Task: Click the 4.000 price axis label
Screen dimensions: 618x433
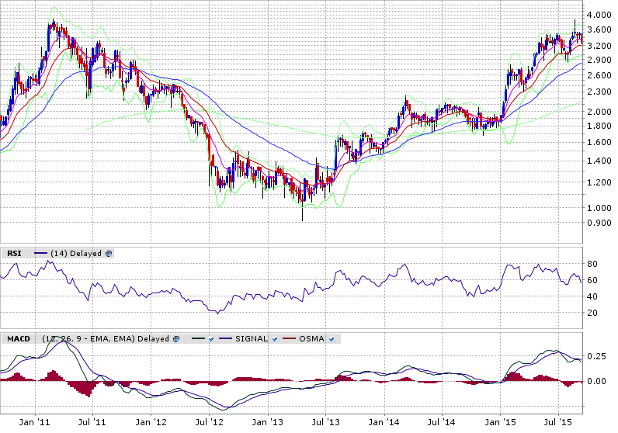Action: click(x=599, y=16)
